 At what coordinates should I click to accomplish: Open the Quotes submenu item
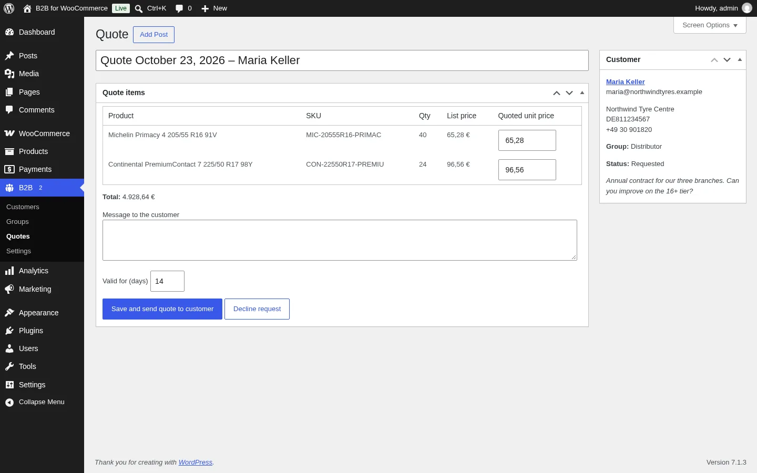tap(18, 236)
